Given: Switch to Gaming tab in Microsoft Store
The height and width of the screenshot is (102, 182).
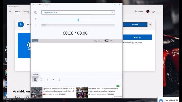Looking at the screenshot, I should click(x=26, y=12).
